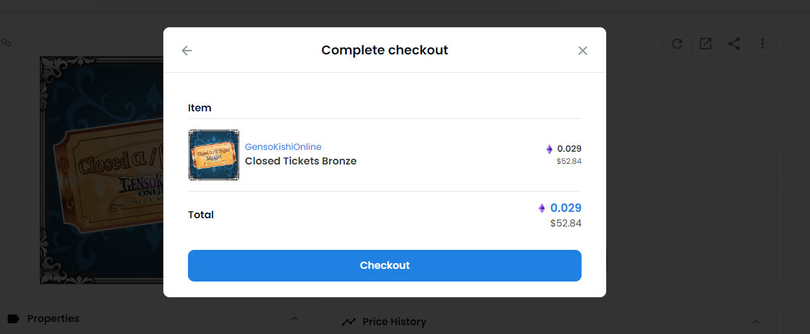Click the refresh metadata icon
This screenshot has height=334, width=810.
coord(677,44)
